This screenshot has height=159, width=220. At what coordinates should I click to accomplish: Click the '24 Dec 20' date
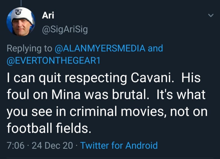tap(52, 145)
